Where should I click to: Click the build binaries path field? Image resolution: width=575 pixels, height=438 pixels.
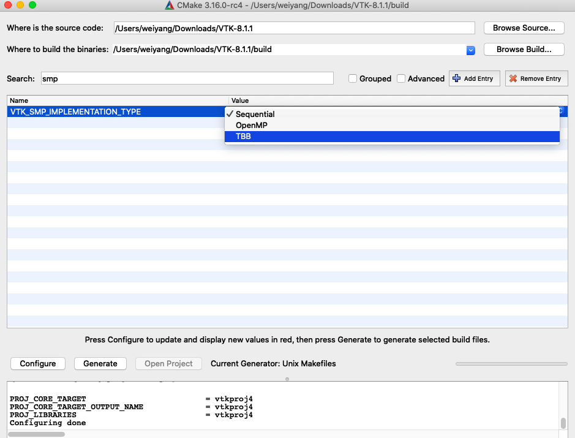[289, 50]
